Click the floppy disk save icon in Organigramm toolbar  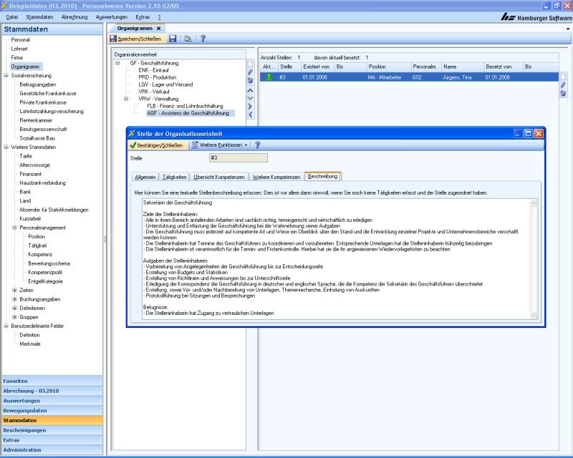(173, 39)
